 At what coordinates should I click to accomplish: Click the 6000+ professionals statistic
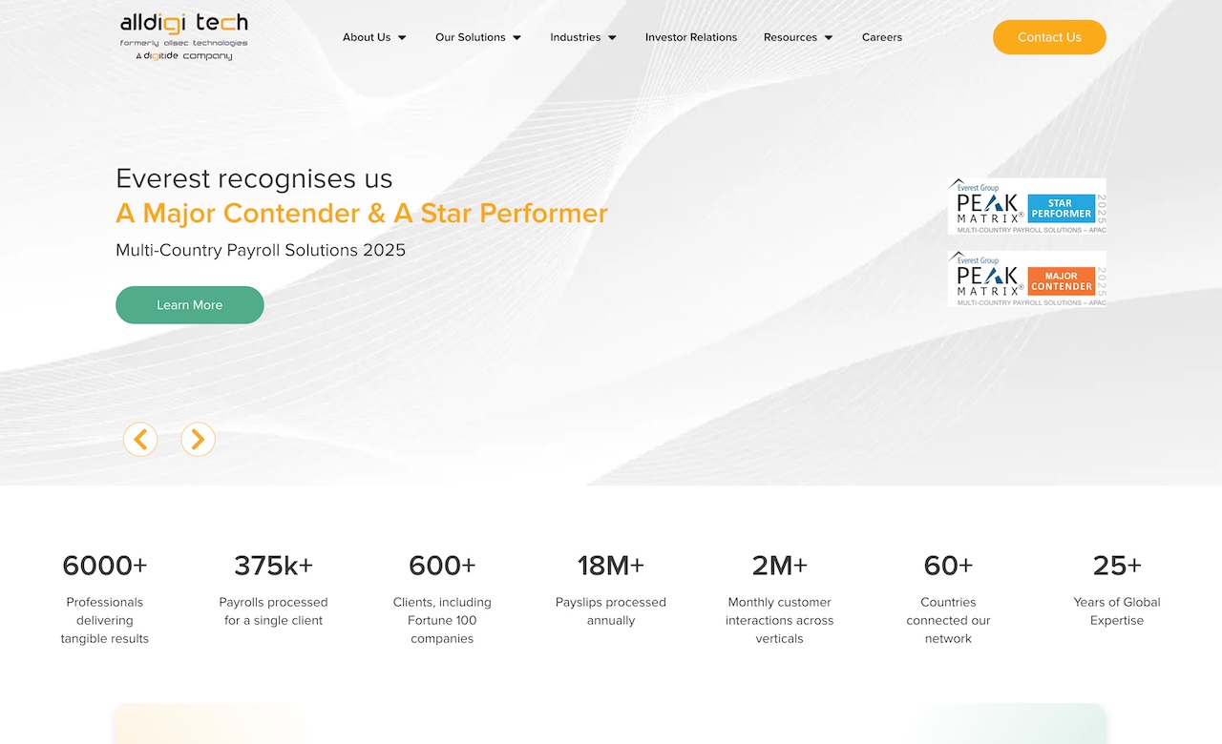[104, 566]
